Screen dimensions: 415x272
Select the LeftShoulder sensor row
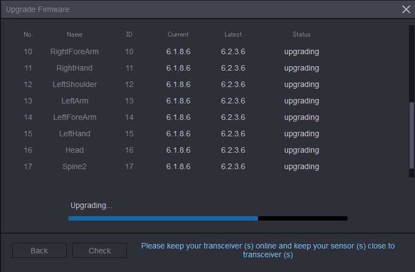[171, 84]
